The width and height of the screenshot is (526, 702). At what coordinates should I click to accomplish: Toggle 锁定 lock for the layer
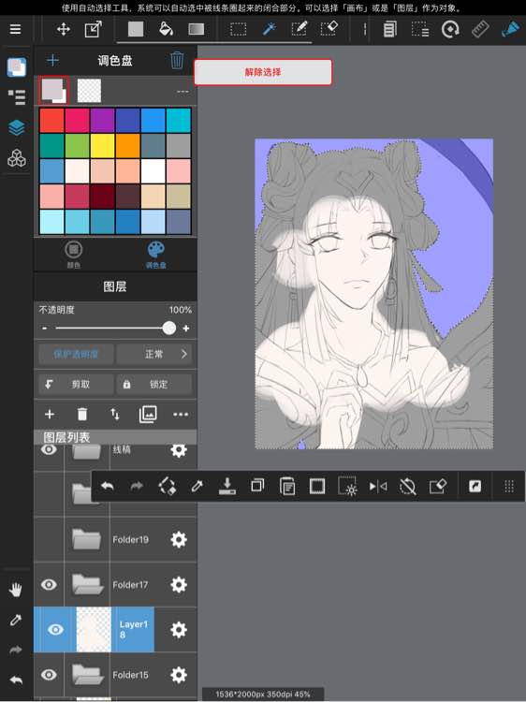click(x=154, y=384)
